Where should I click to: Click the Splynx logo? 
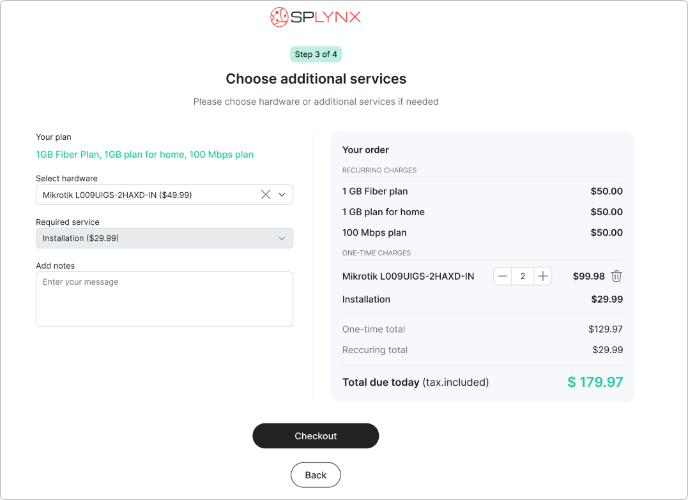(316, 17)
